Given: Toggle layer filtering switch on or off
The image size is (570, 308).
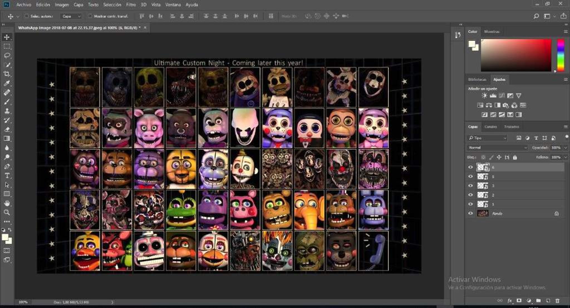Looking at the screenshot, I should 567,137.
